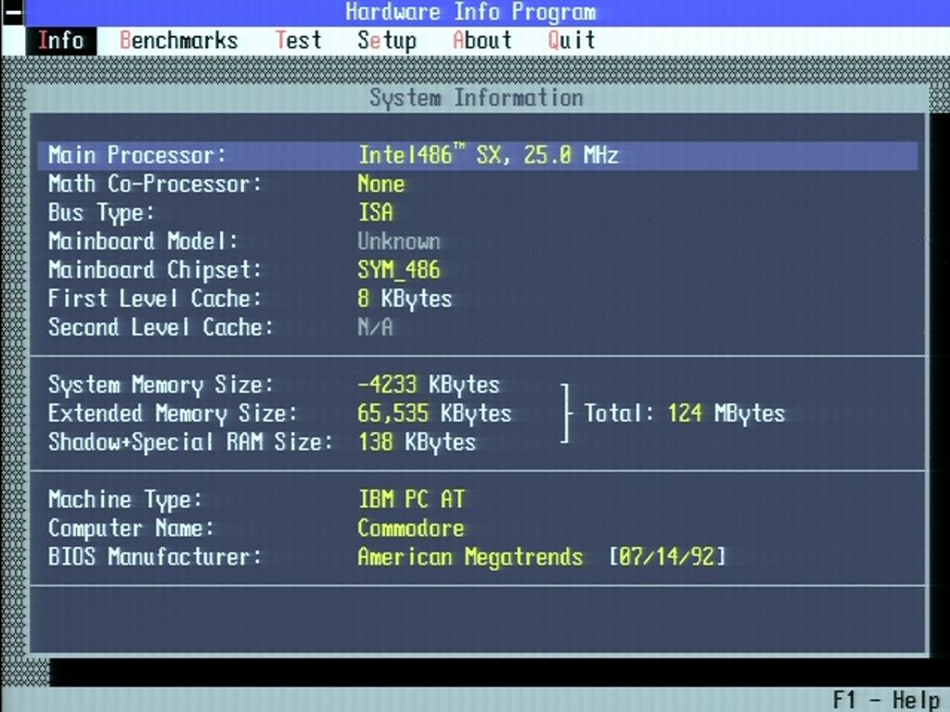Screen dimensions: 950x712
Task: Click the System Information panel title
Action: tap(476, 98)
